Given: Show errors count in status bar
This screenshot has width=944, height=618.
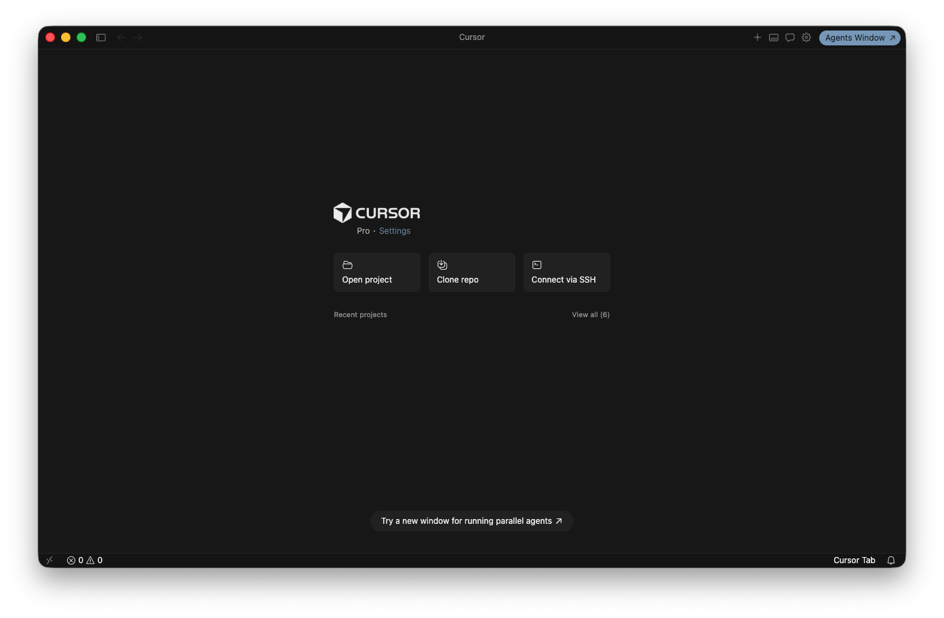Looking at the screenshot, I should [75, 560].
